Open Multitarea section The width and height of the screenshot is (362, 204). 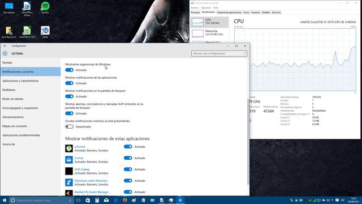pos(31,90)
